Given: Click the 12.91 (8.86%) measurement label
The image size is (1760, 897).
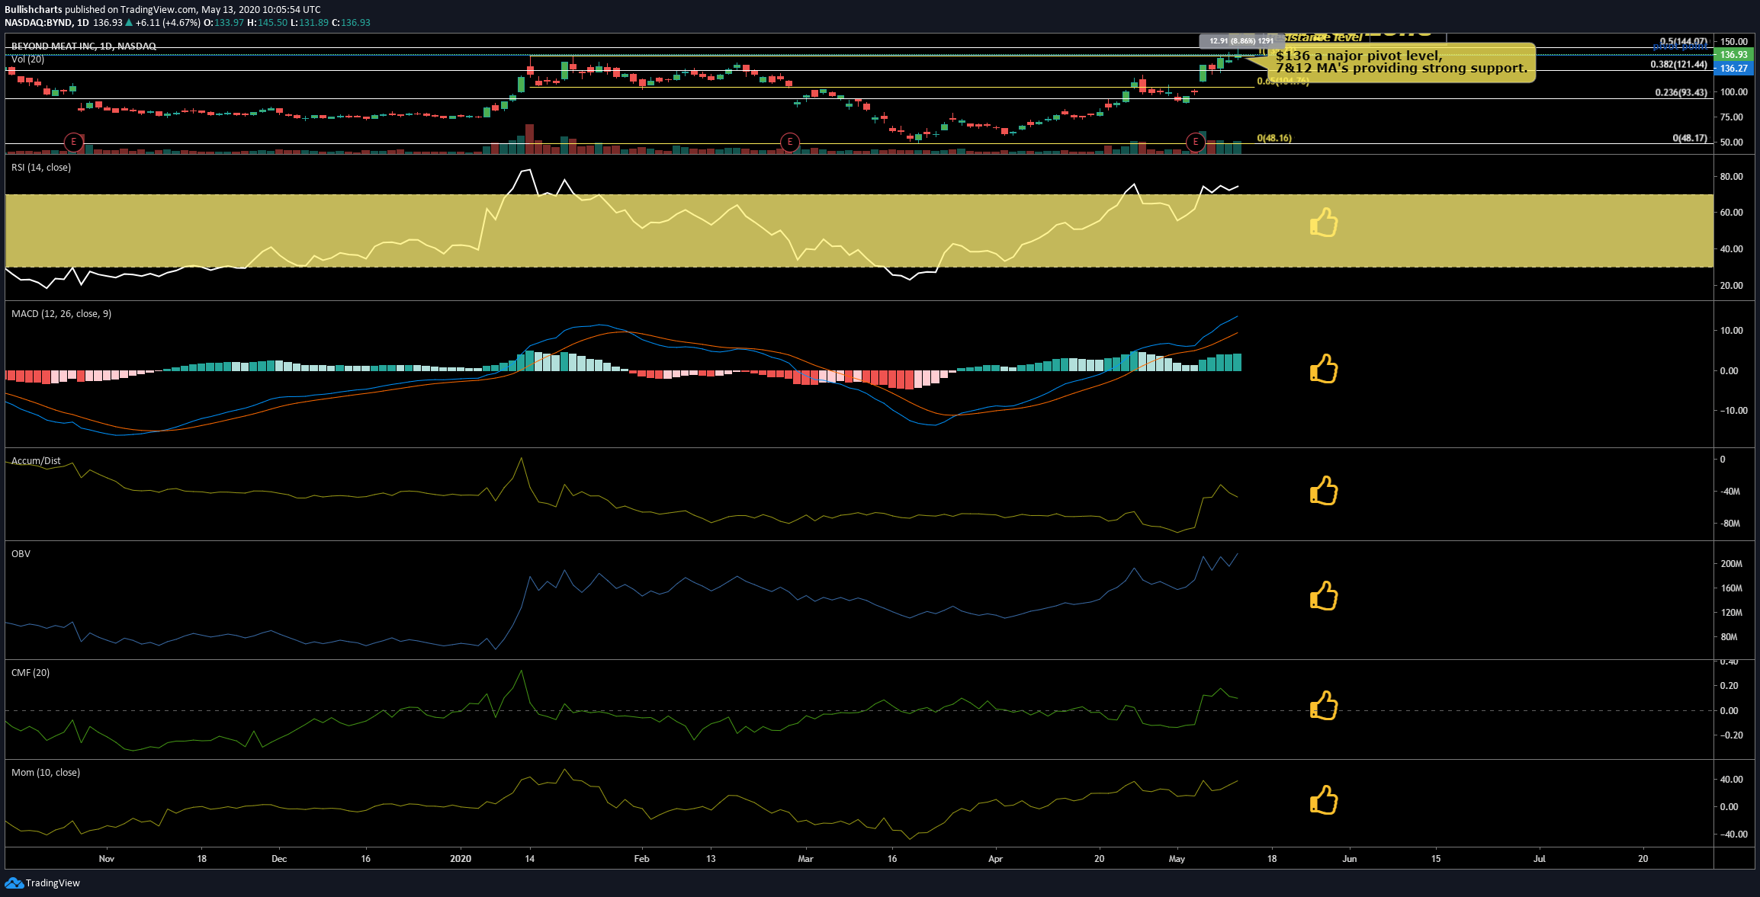Looking at the screenshot, I should [x=1241, y=41].
